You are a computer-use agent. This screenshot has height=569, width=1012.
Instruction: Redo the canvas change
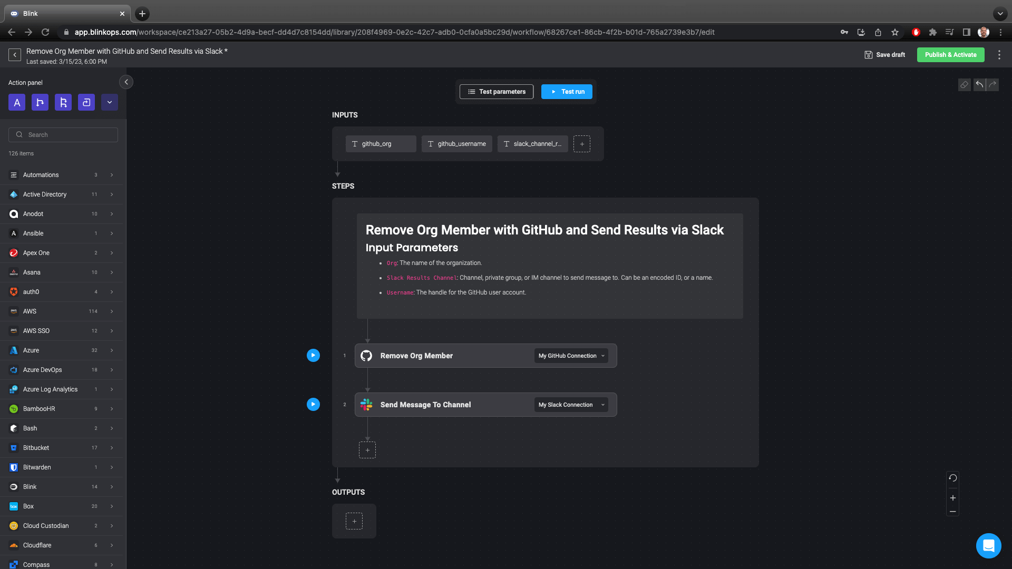(992, 85)
